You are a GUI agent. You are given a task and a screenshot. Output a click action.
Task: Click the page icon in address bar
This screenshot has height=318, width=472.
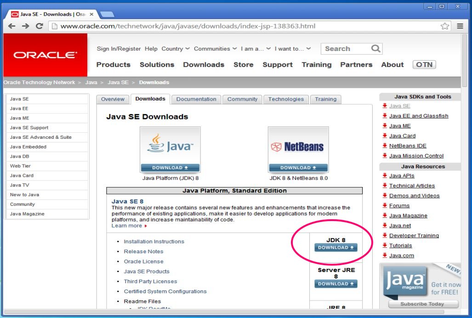point(55,26)
